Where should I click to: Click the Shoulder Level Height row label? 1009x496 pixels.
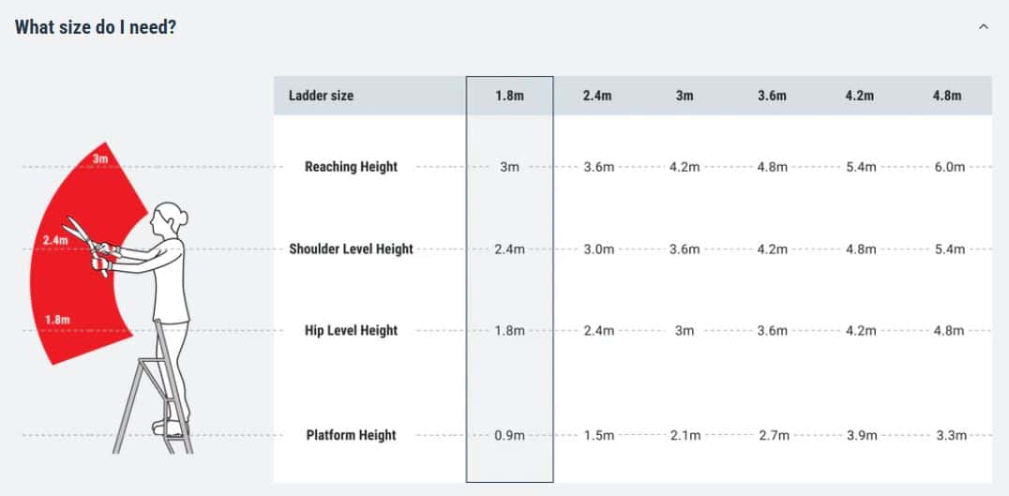[x=351, y=249]
